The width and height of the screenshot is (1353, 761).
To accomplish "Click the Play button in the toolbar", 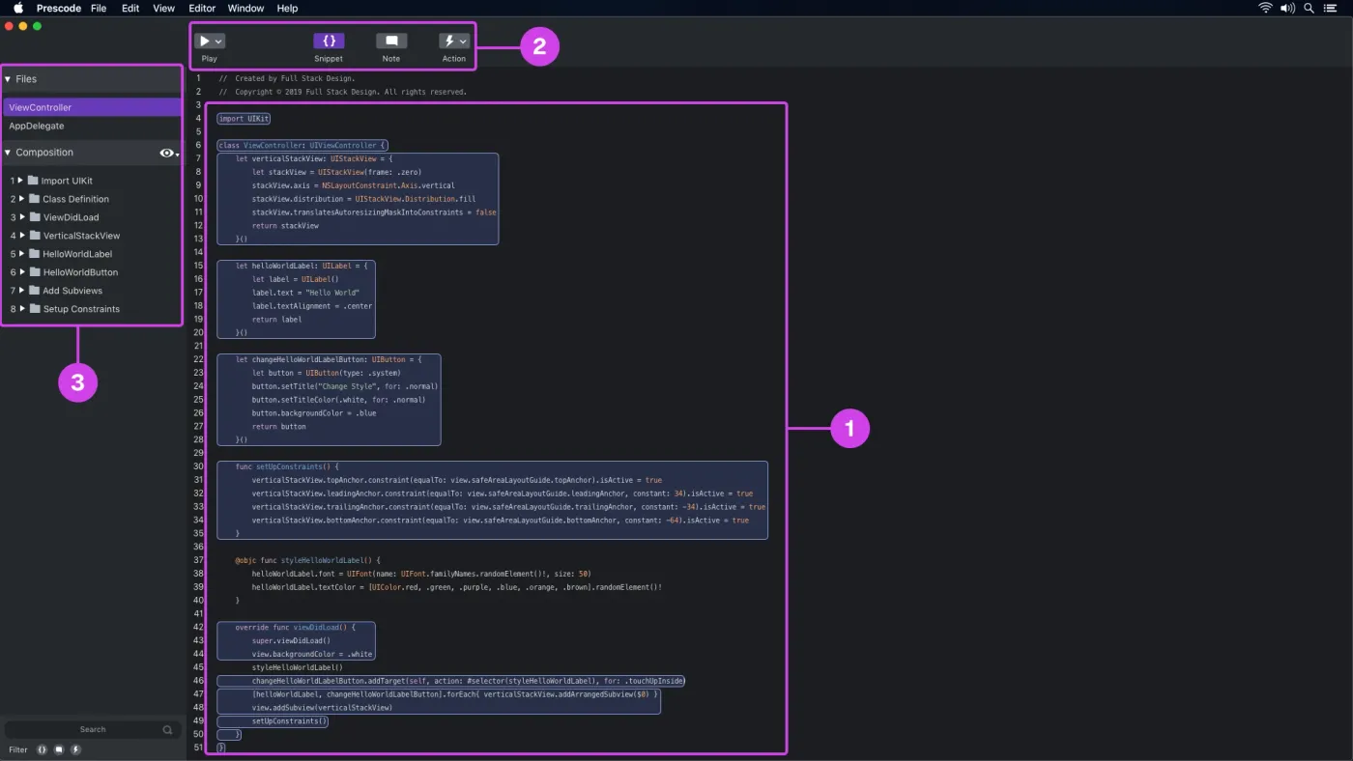I will coord(204,42).
